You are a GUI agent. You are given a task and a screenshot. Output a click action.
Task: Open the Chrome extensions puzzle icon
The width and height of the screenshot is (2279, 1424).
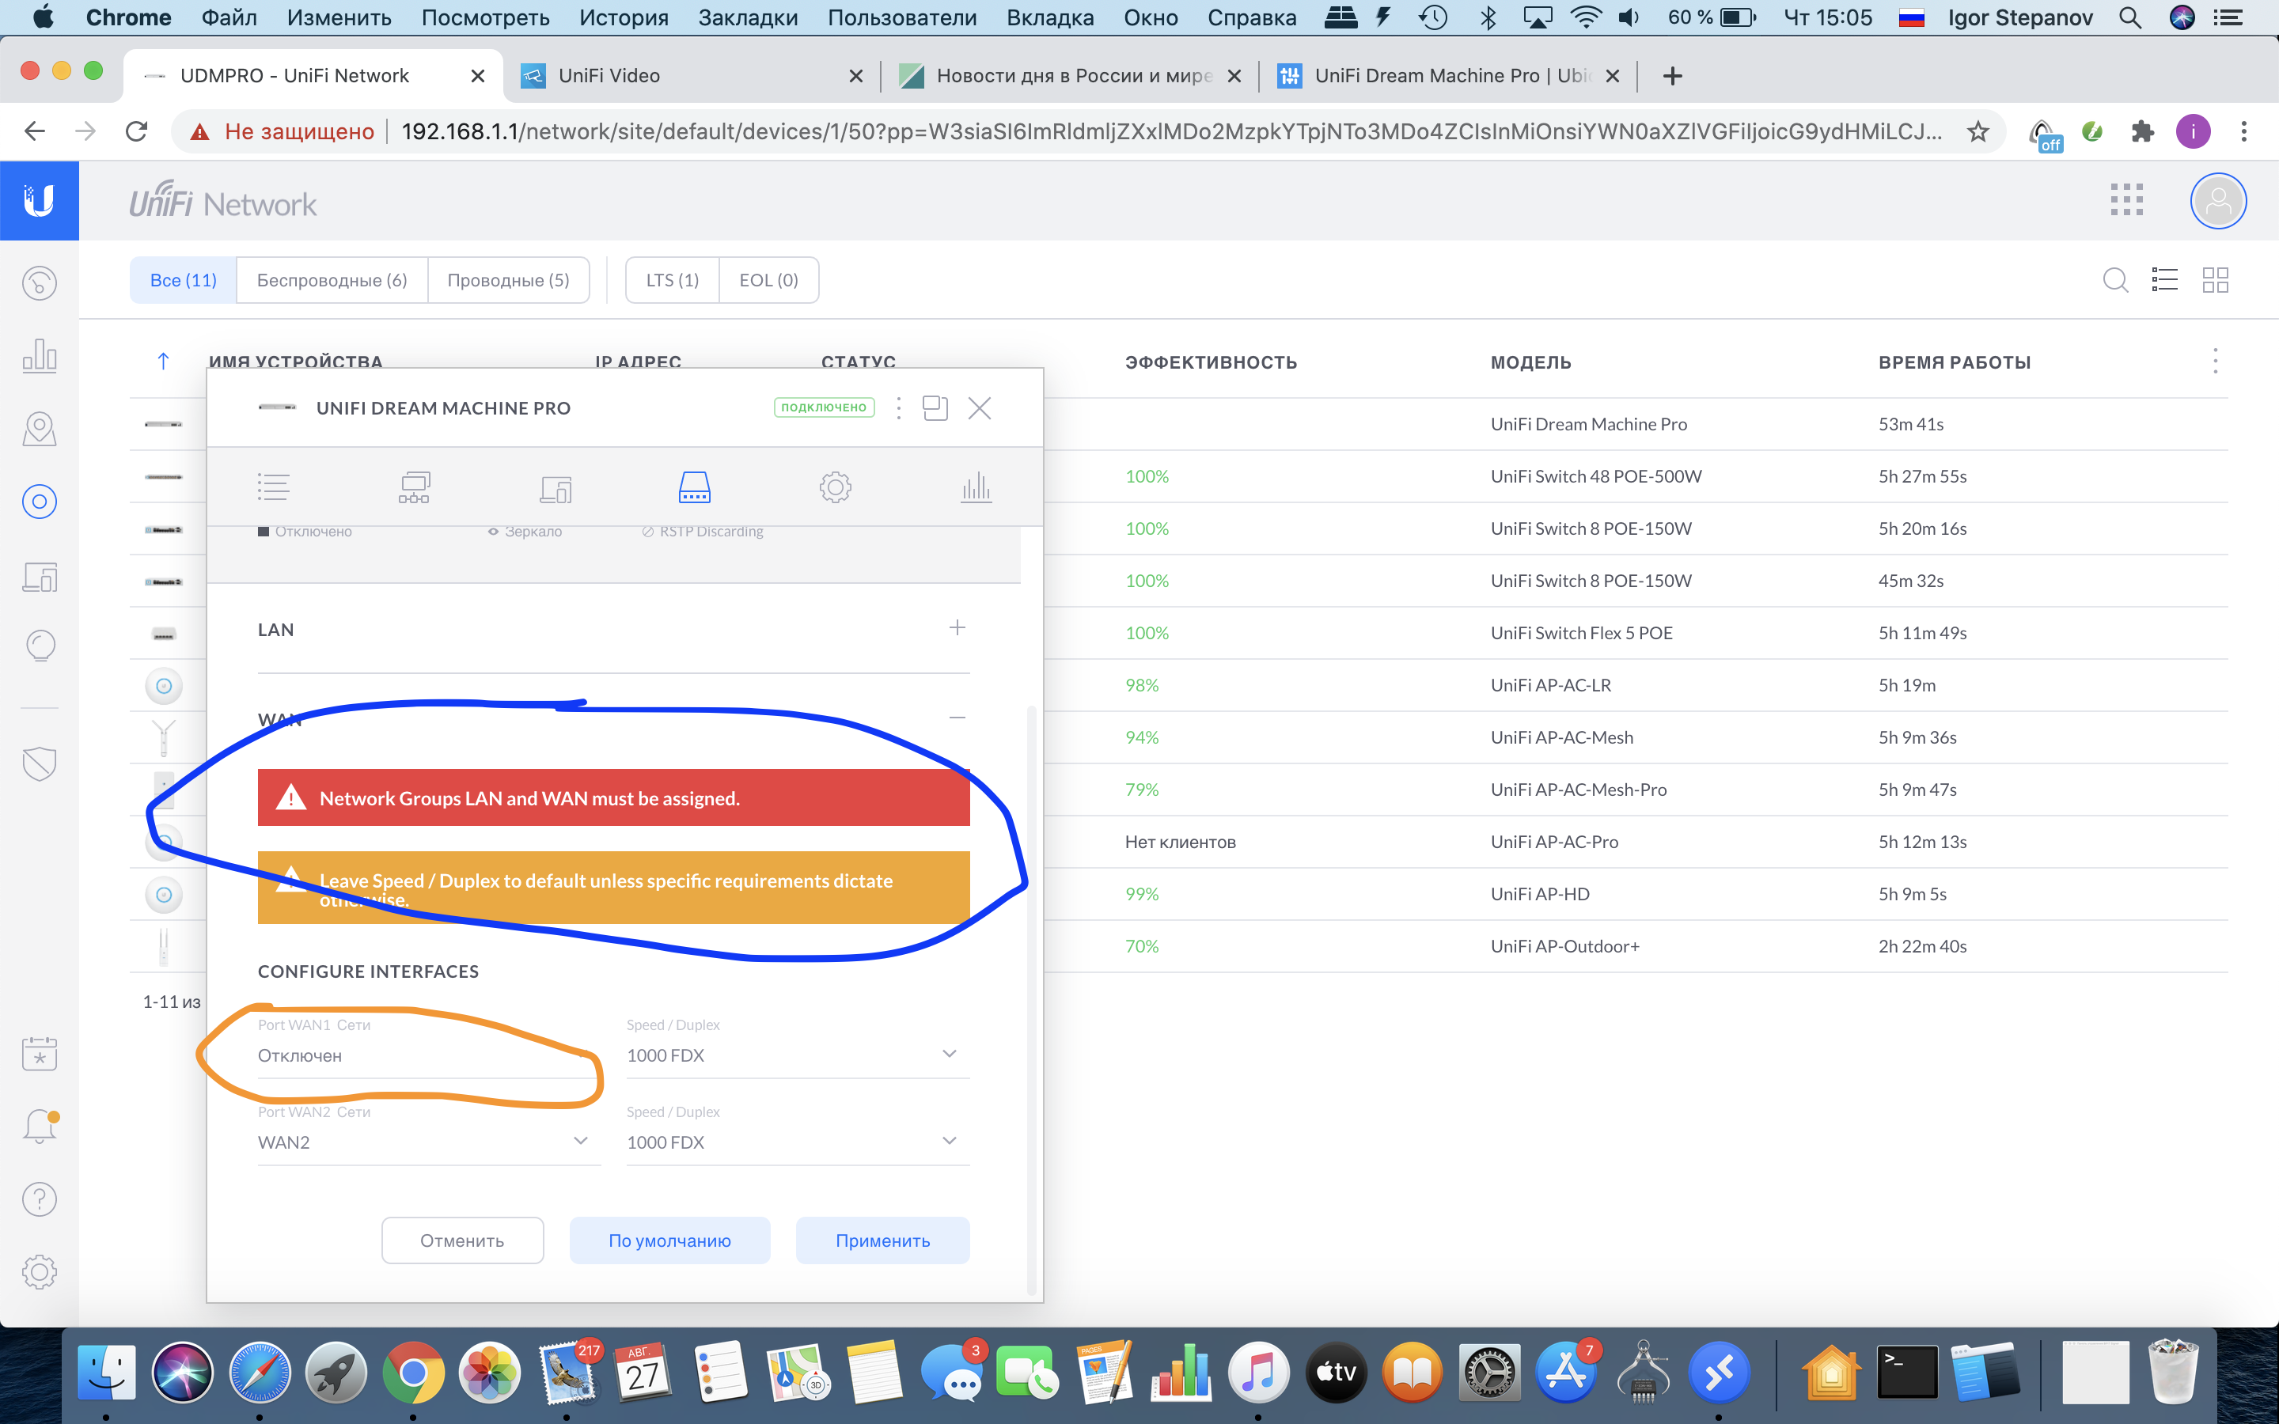[x=2142, y=131]
